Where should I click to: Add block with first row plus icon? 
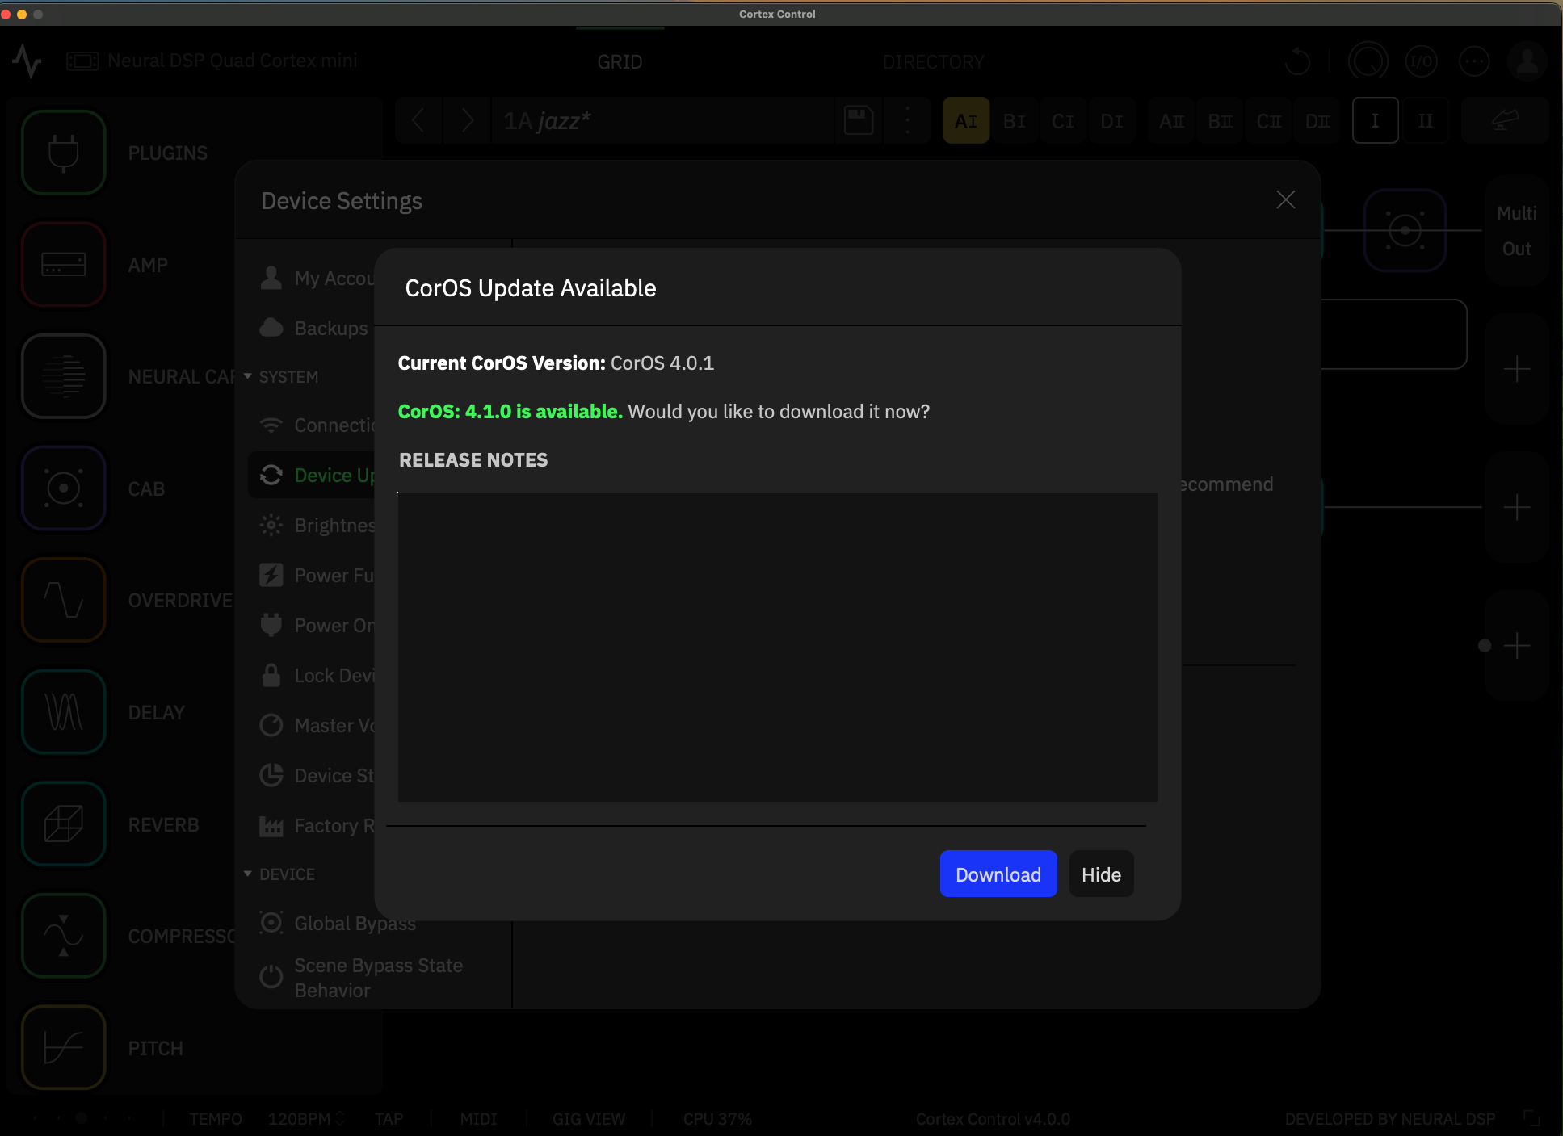point(1517,369)
